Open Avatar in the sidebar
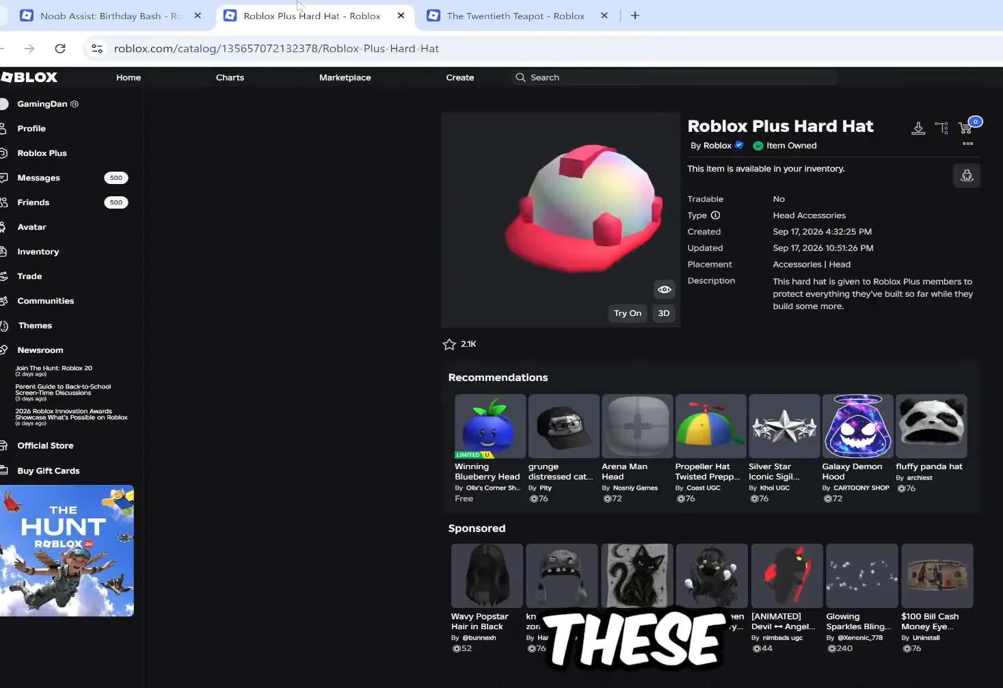 point(31,227)
